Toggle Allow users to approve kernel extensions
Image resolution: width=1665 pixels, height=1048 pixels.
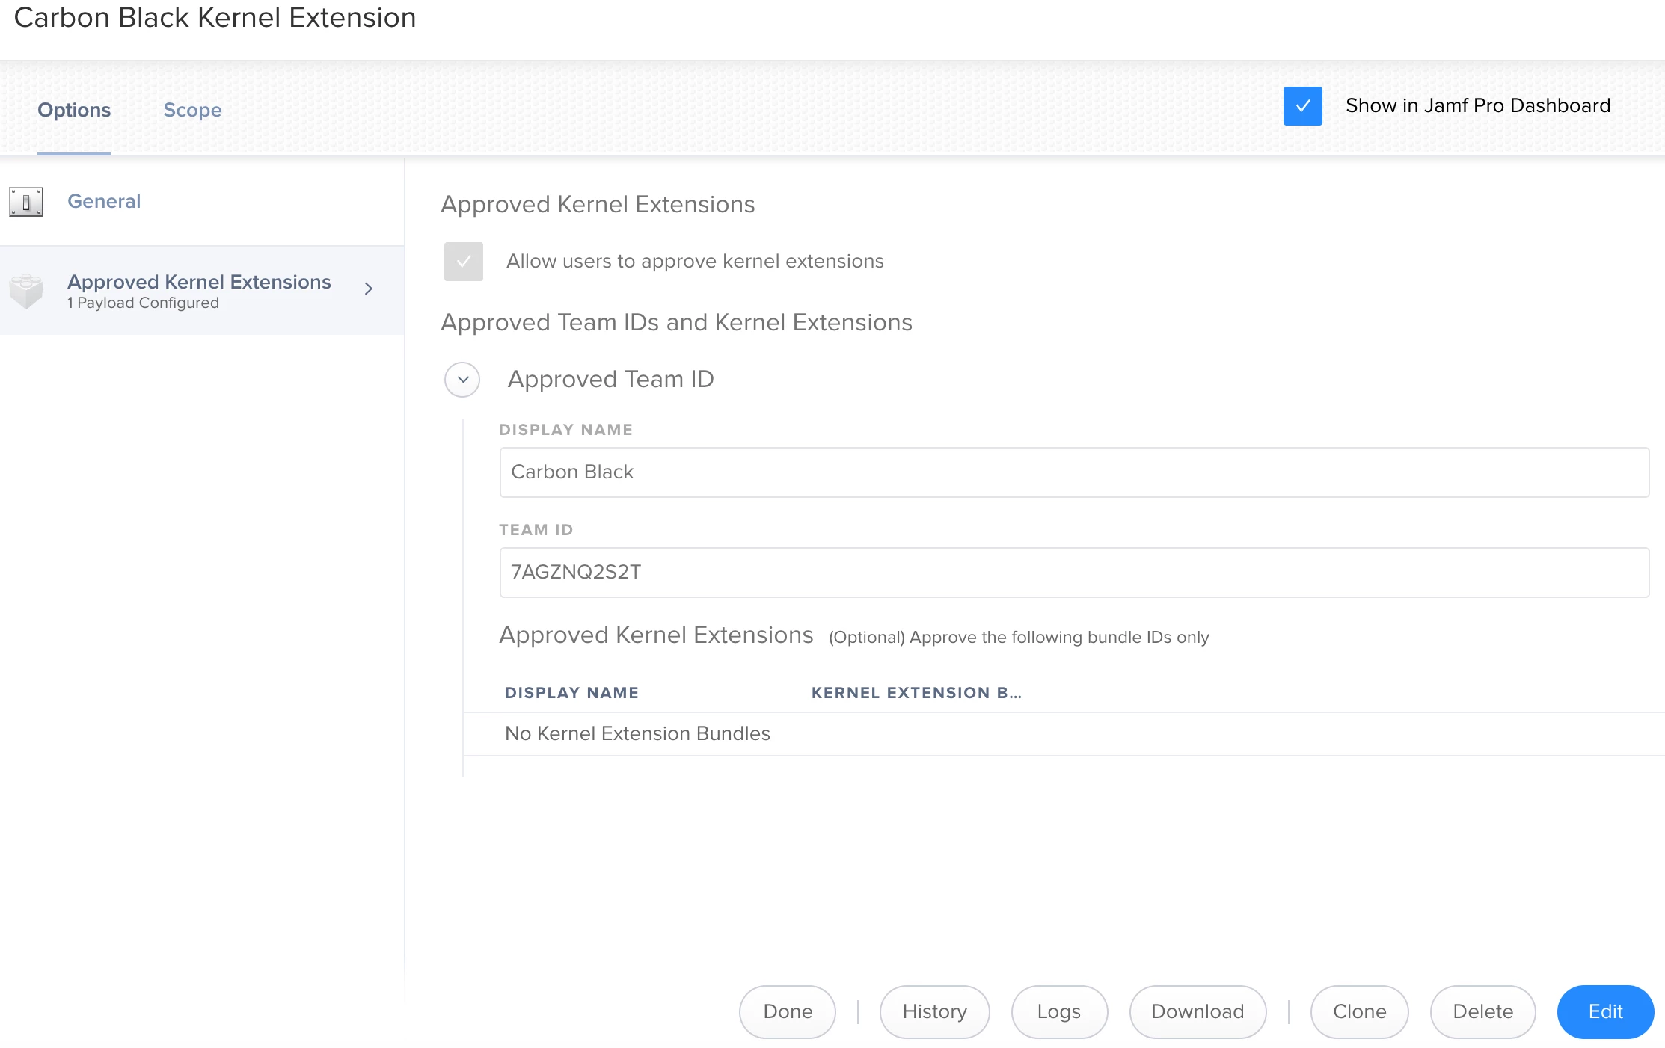point(463,262)
